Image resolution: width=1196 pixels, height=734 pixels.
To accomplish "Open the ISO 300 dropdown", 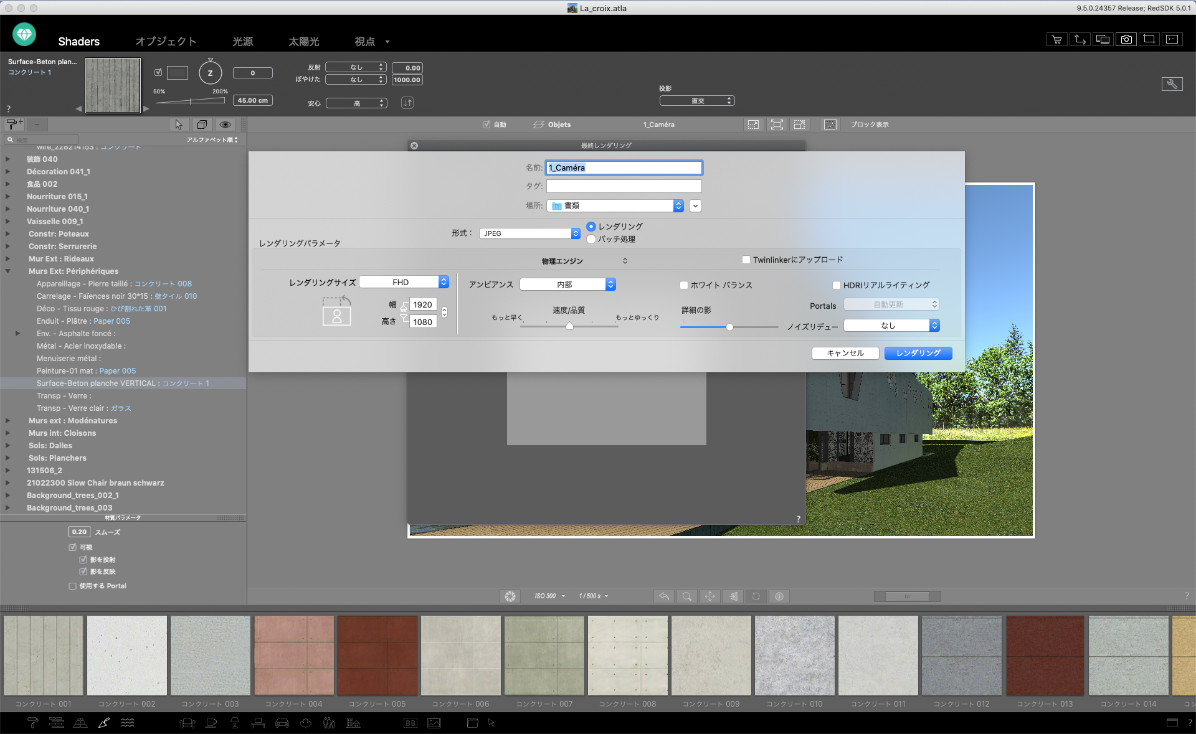I will click(550, 596).
